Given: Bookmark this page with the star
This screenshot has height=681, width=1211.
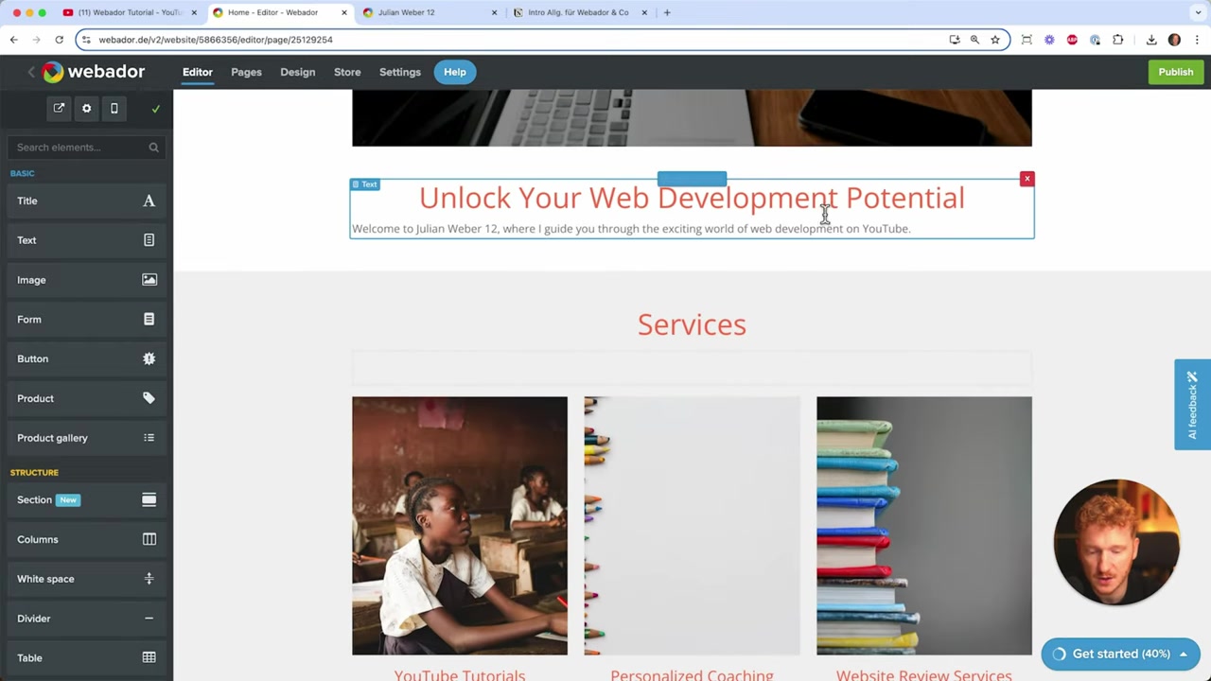Looking at the screenshot, I should (995, 40).
